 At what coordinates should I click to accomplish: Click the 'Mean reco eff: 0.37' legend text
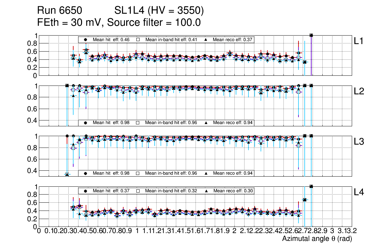click(232, 39)
